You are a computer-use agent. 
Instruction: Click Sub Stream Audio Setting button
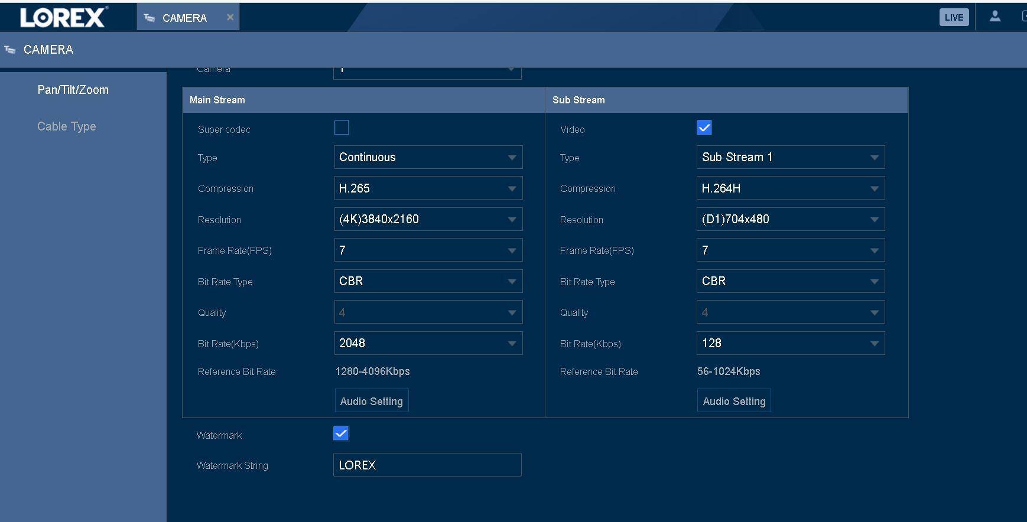coord(734,401)
